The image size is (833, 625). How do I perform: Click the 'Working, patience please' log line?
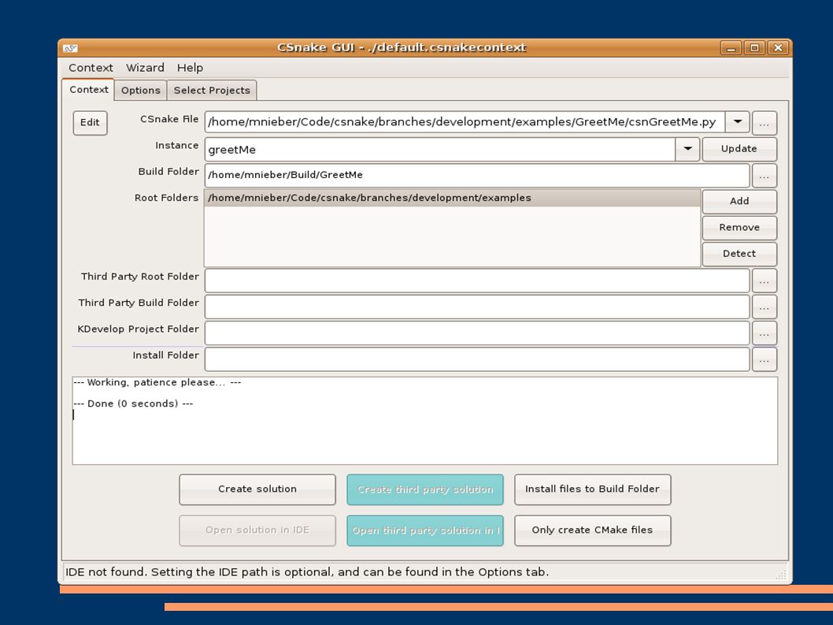(157, 382)
